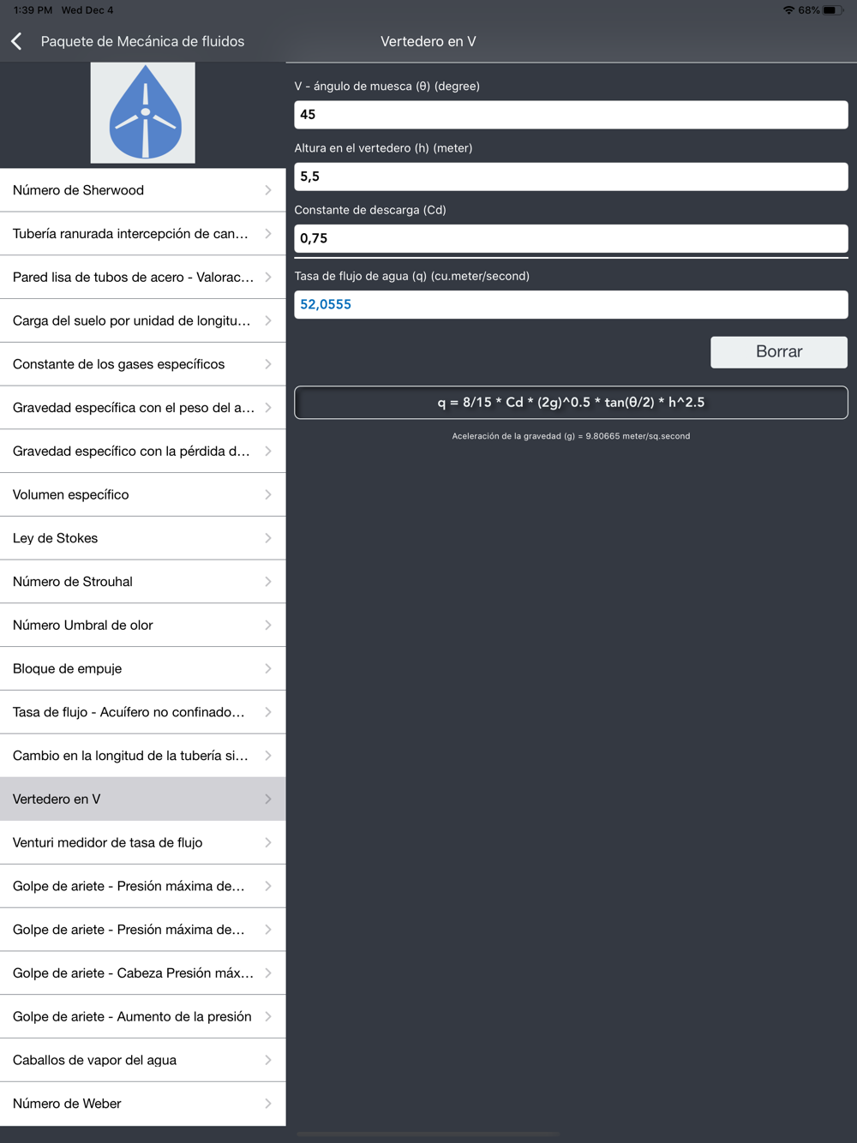
Task: Edit the V-notch angle field showing 45
Action: 571,115
